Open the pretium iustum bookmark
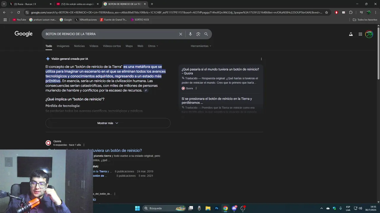 43,20
